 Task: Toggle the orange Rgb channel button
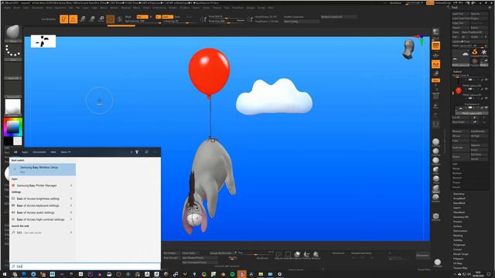(142, 17)
